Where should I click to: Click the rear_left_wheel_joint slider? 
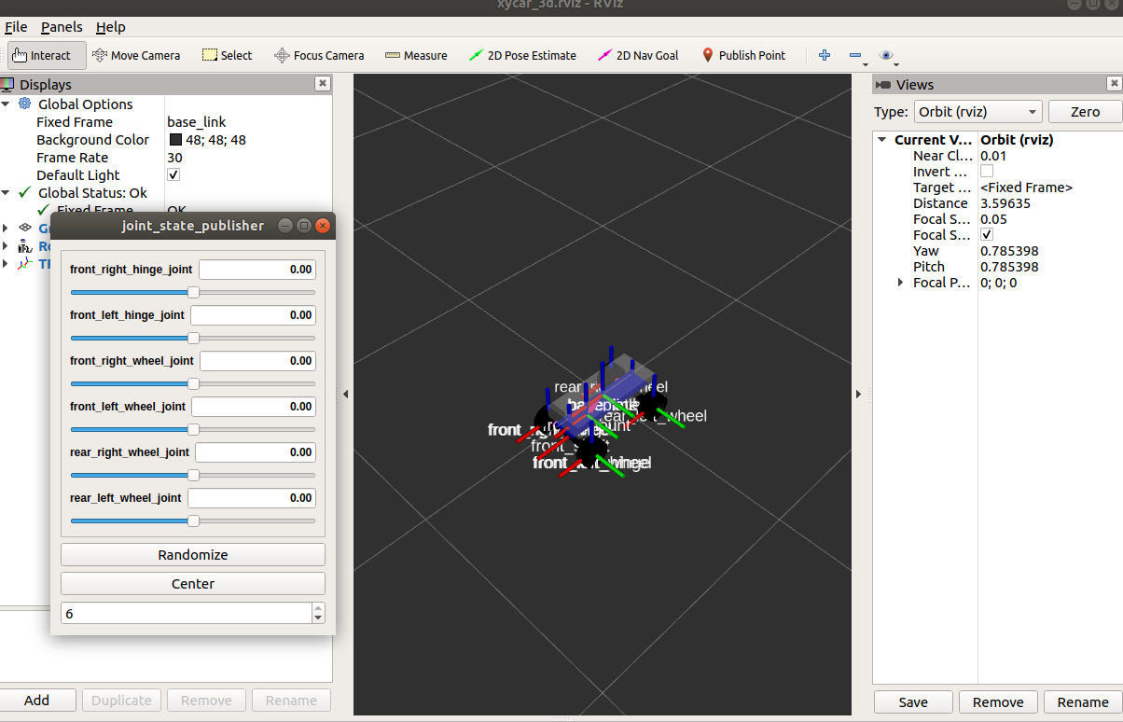(193, 521)
